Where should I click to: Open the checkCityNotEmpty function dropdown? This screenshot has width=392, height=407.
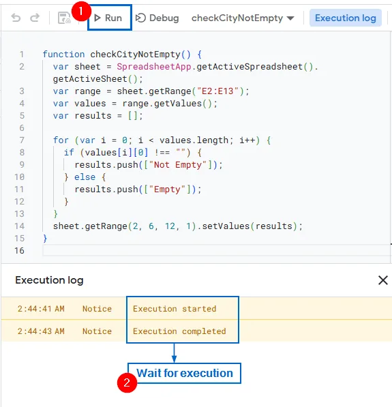click(x=243, y=18)
